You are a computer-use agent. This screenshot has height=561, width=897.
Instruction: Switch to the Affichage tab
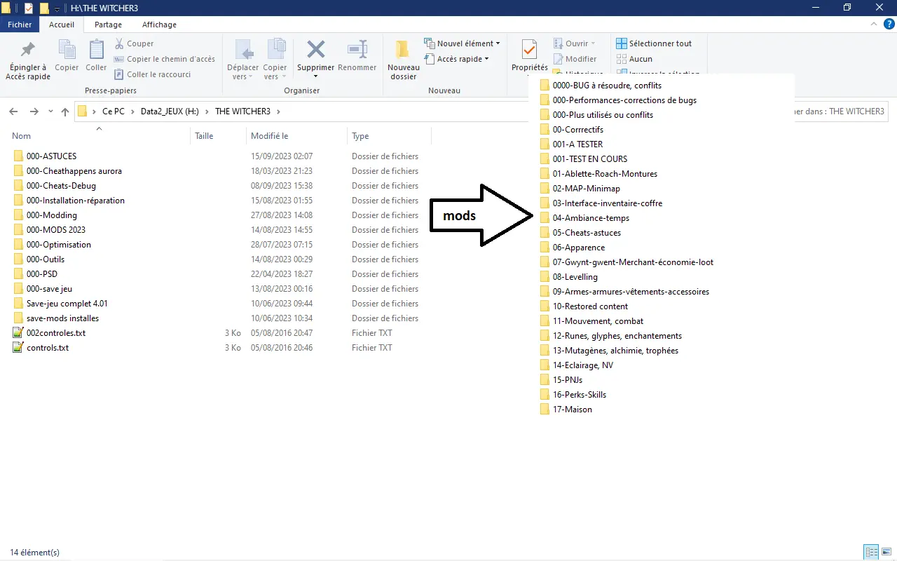point(159,25)
